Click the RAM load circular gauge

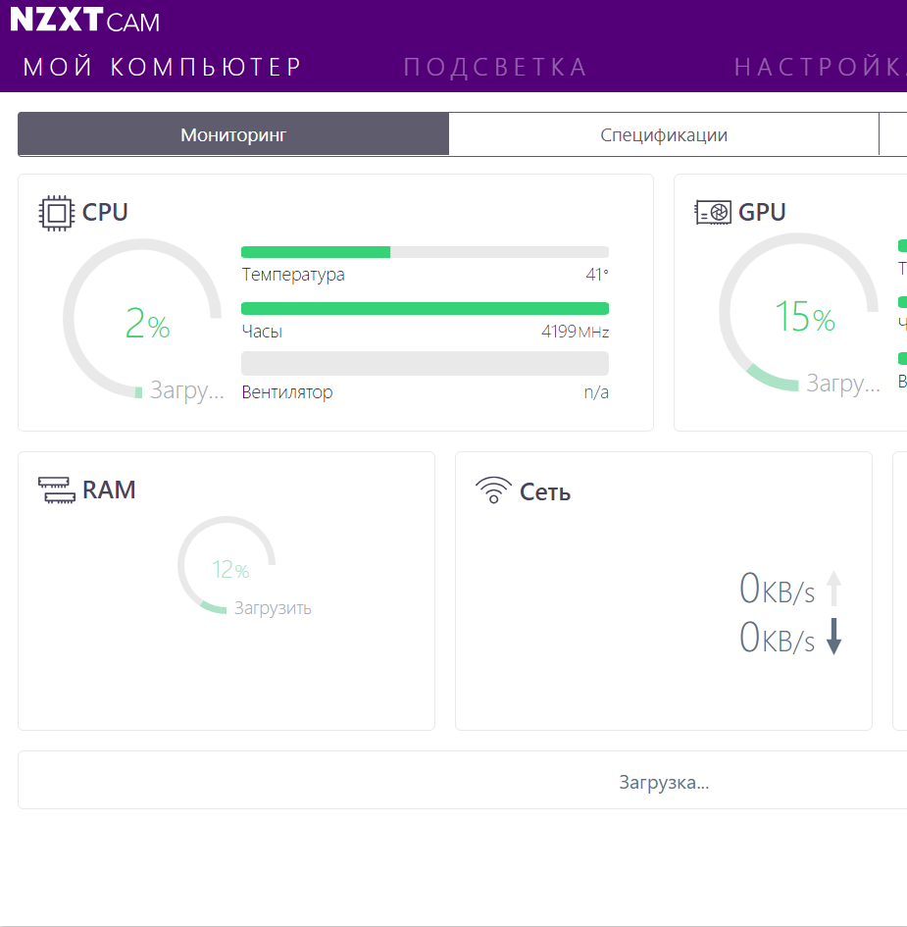[227, 566]
